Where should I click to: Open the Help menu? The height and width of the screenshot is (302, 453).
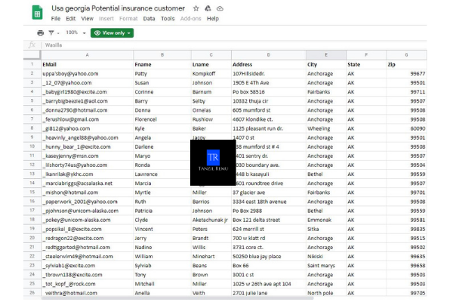click(212, 18)
